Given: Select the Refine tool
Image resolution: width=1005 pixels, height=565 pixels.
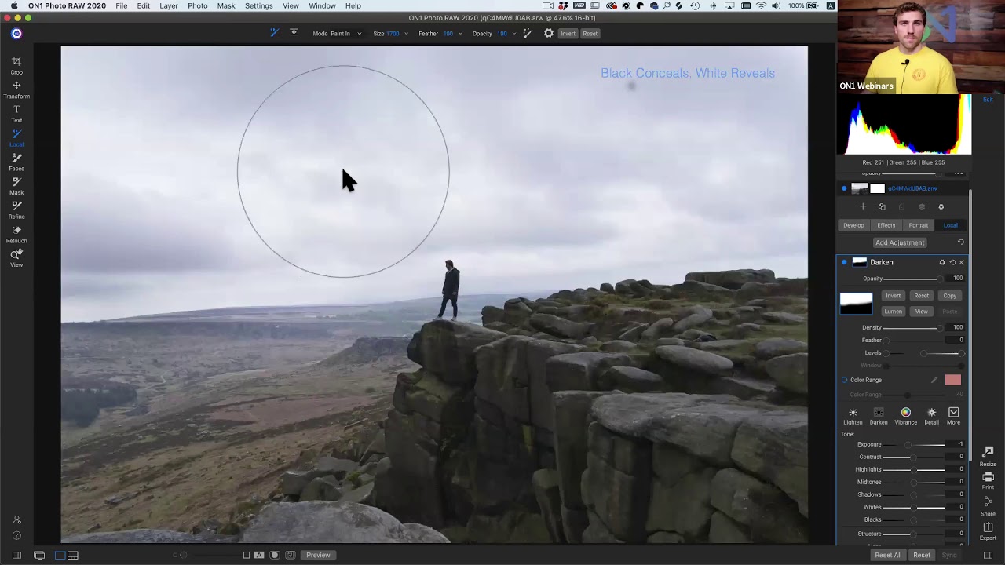Looking at the screenshot, I should pyautogui.click(x=16, y=210).
